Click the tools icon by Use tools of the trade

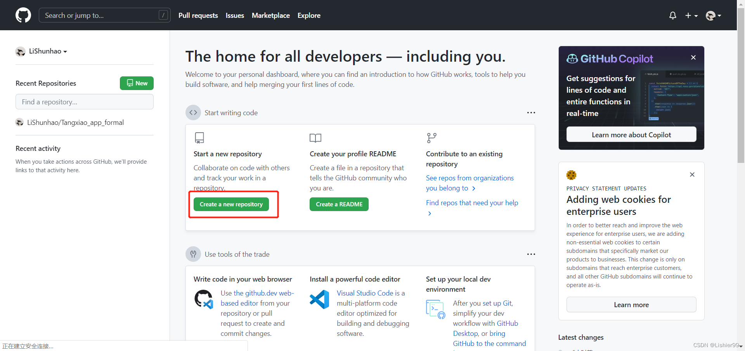coord(193,254)
